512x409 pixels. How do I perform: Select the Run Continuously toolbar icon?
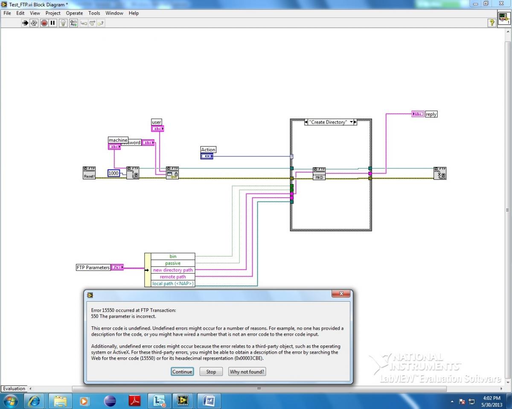click(34, 23)
